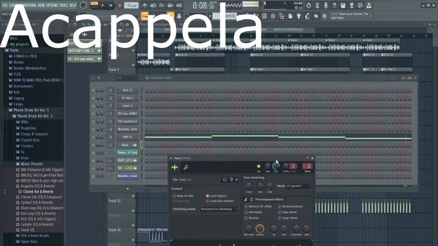Toggle Keep on disk checkbox
Image resolution: width=438 pixels, height=246 pixels.
click(x=175, y=196)
